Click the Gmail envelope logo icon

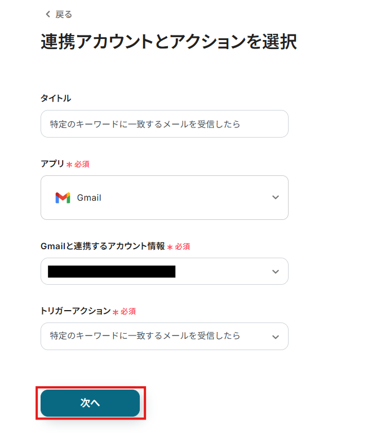(63, 197)
